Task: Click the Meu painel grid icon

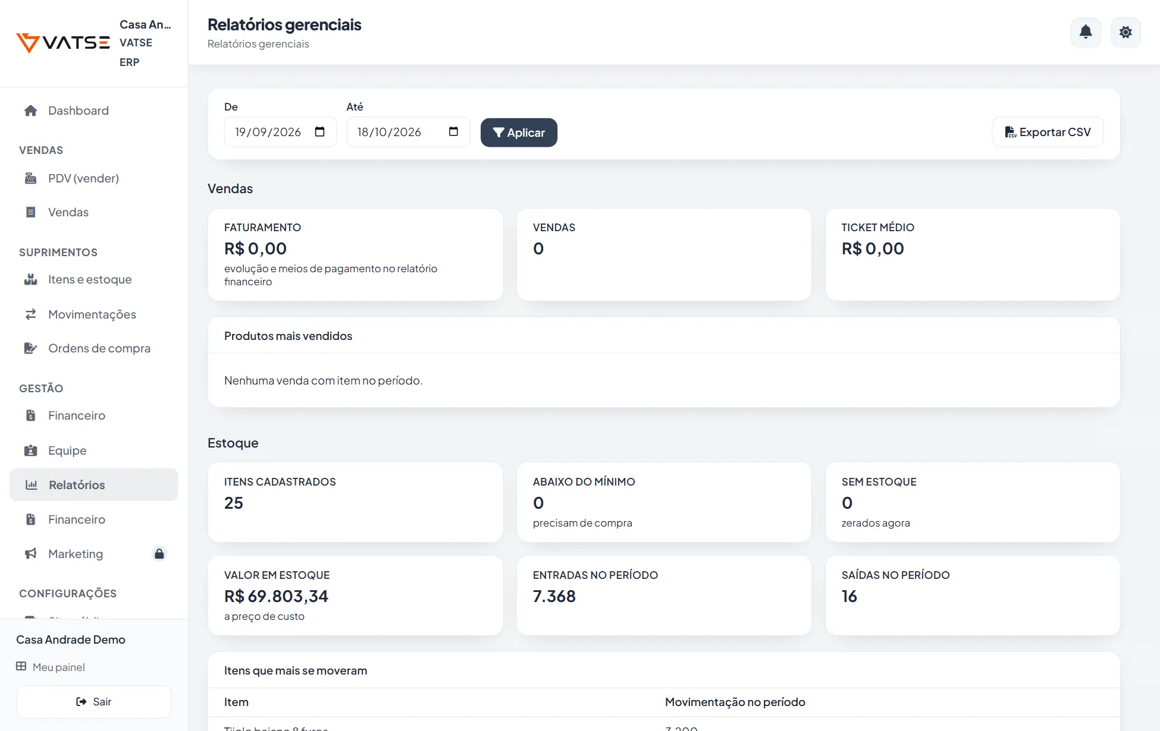Action: pos(21,666)
